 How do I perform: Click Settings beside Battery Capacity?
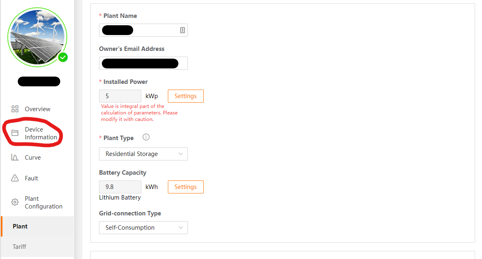tap(185, 187)
